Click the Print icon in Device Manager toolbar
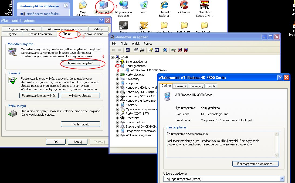 click(x=142, y=50)
